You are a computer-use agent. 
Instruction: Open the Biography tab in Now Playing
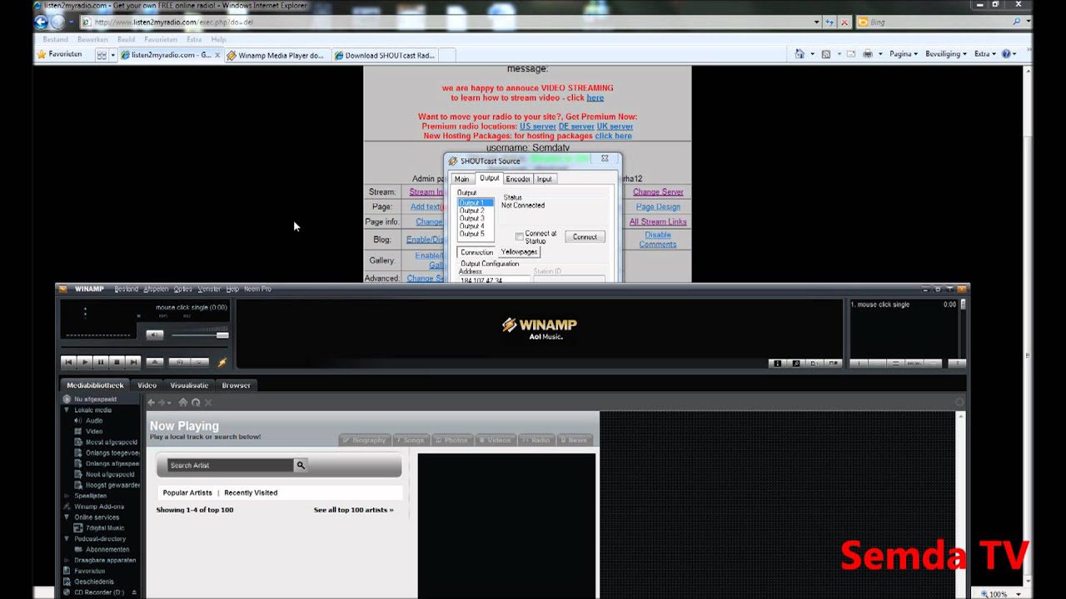(x=365, y=440)
